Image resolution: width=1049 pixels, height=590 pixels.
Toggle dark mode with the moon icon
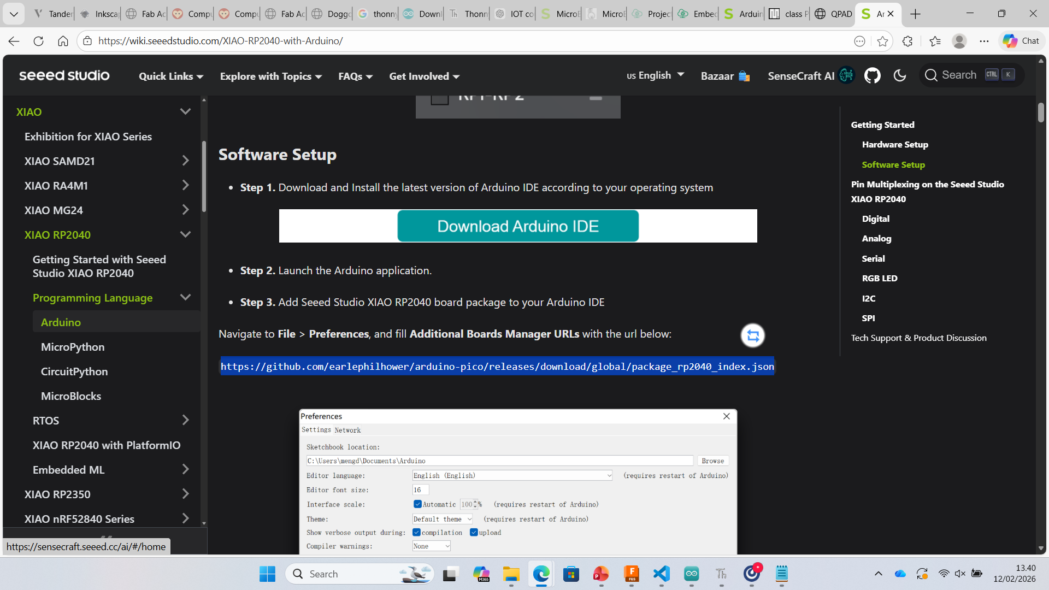point(900,75)
